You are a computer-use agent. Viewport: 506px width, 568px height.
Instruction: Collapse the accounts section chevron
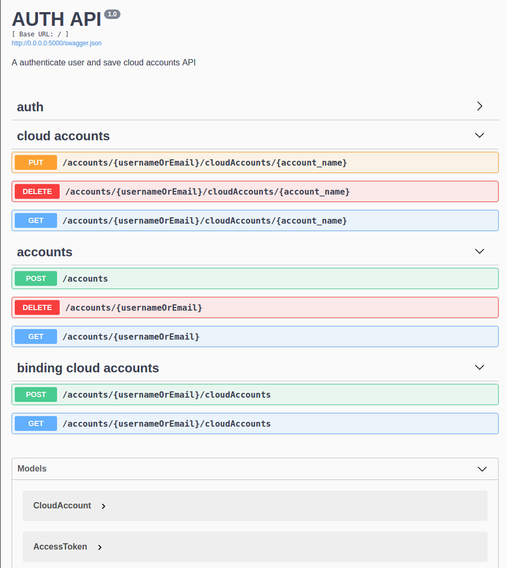479,252
